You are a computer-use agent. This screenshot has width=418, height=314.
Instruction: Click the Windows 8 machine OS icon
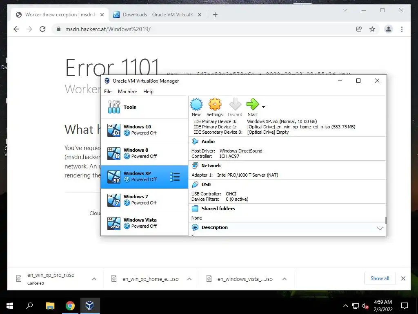pyautogui.click(x=113, y=154)
